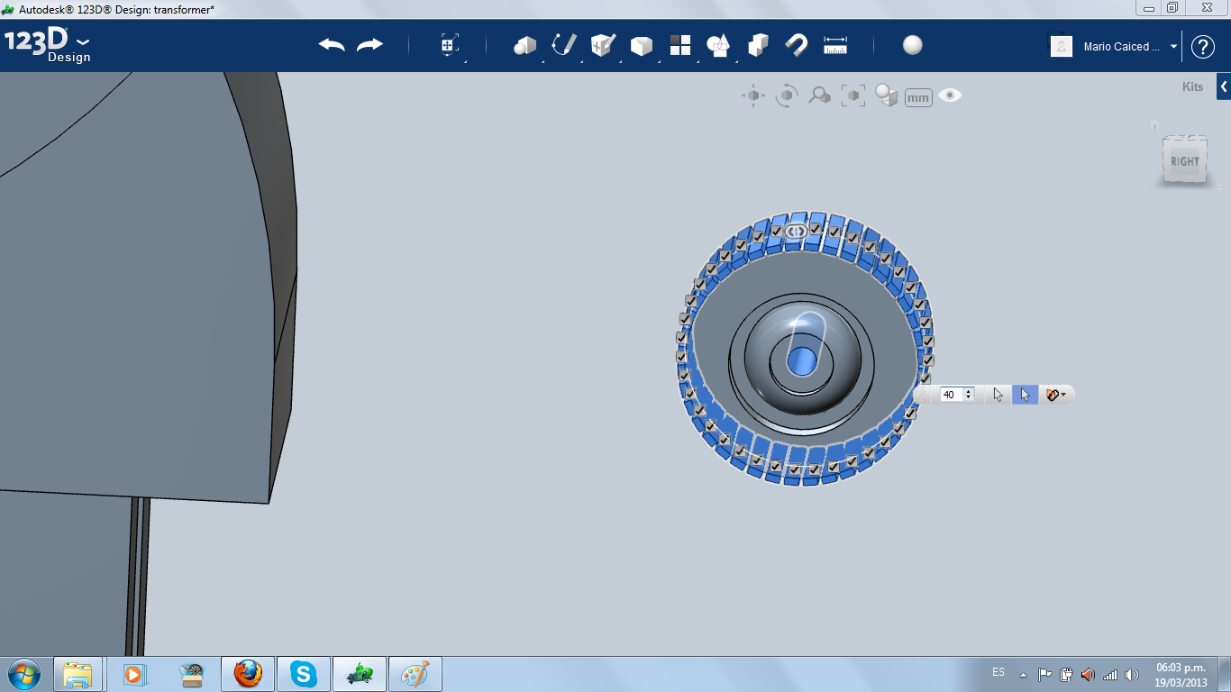Click the RIGHT face of view cube
1231x692 pixels.
(1185, 161)
